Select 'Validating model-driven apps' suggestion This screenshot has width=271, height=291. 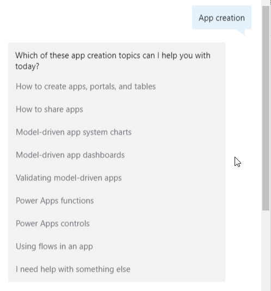coord(69,178)
